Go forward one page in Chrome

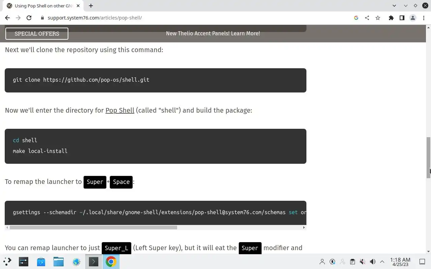pos(18,18)
